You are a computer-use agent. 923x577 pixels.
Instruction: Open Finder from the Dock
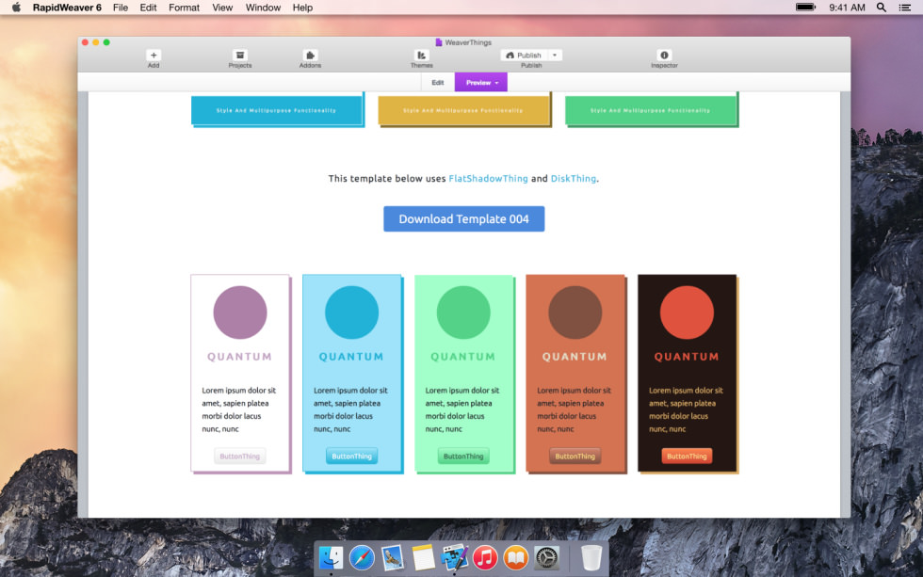[331, 557]
